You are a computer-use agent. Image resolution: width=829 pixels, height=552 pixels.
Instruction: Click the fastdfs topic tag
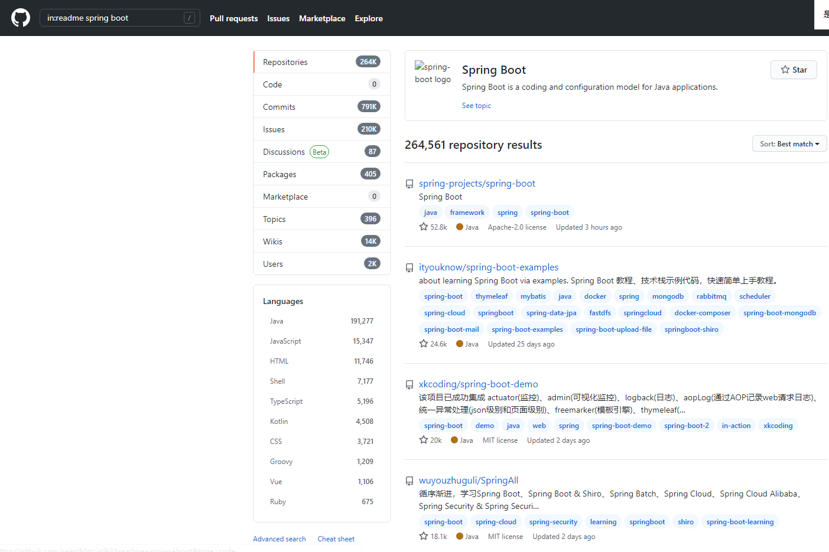point(600,313)
